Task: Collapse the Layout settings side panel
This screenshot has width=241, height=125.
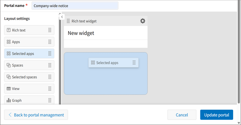Action: 62,17
